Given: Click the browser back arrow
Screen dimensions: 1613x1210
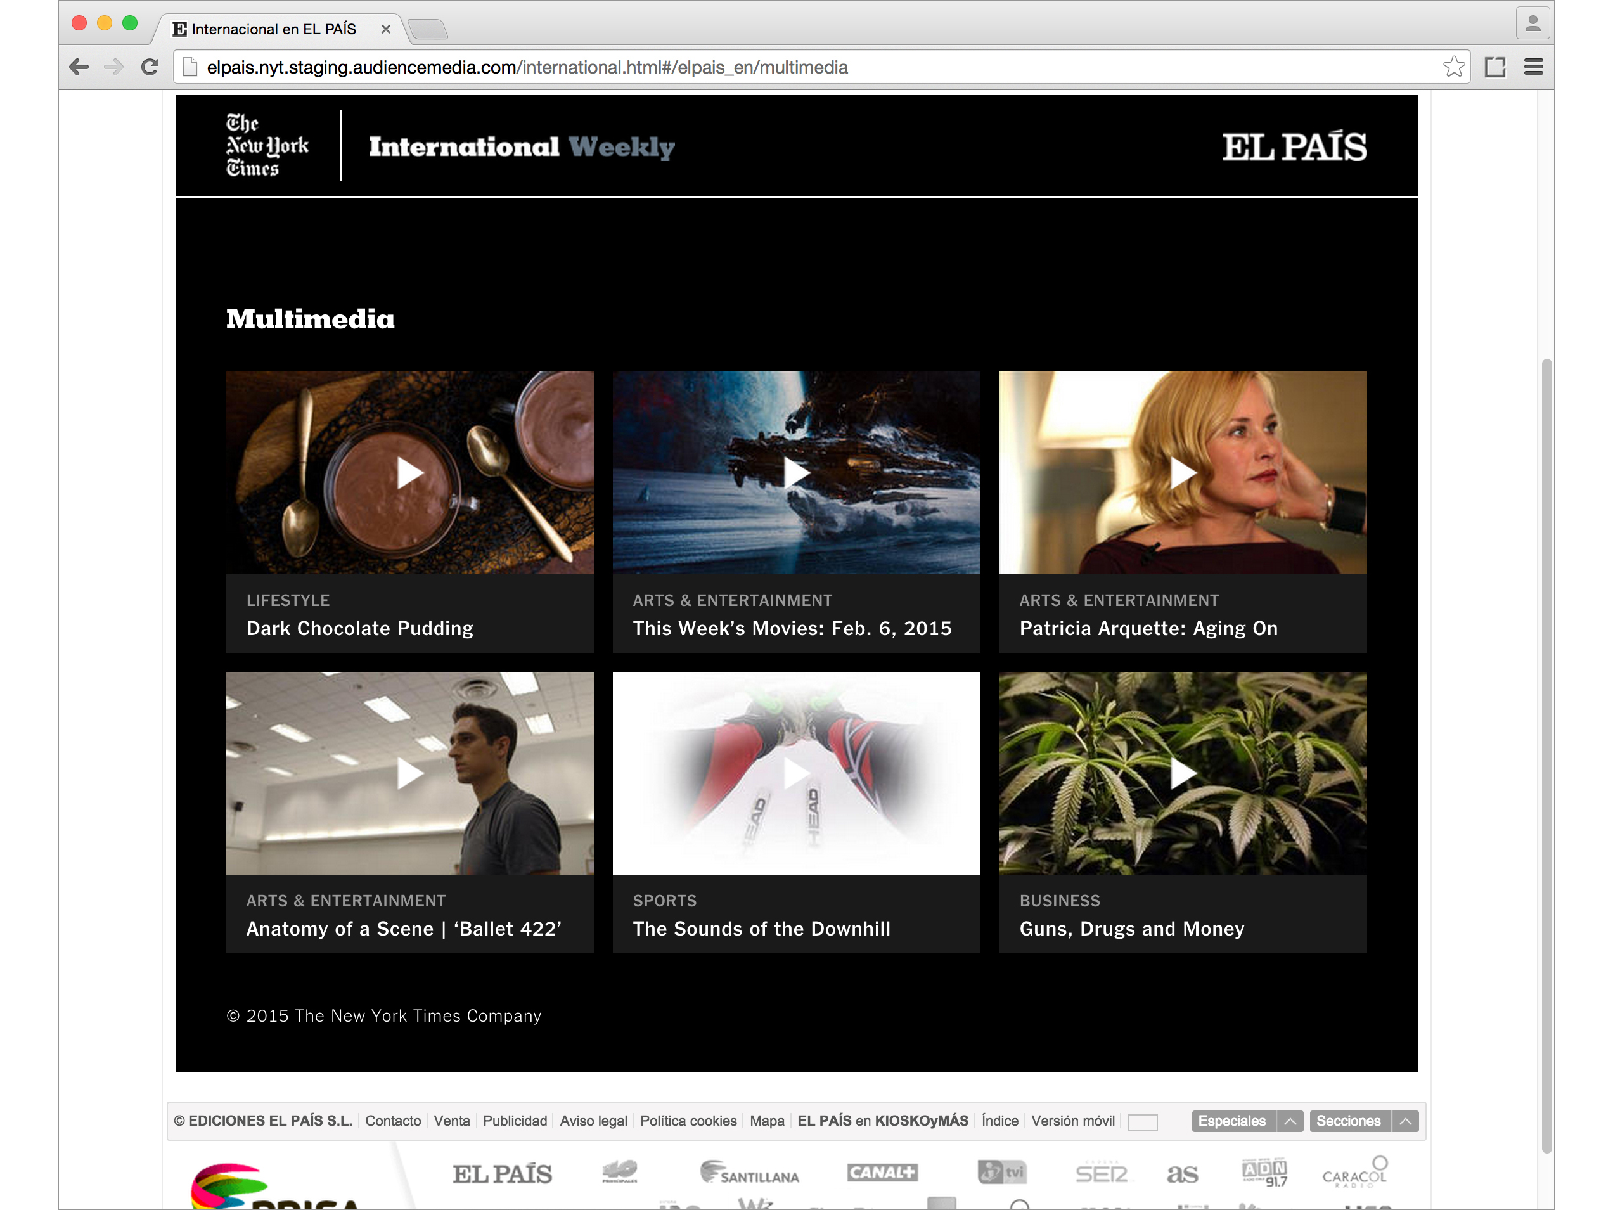Looking at the screenshot, I should 79,67.
